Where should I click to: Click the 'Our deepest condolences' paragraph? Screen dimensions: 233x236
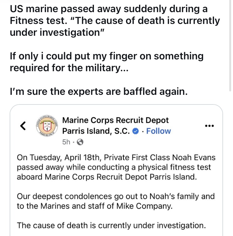pyautogui.click(x=116, y=201)
